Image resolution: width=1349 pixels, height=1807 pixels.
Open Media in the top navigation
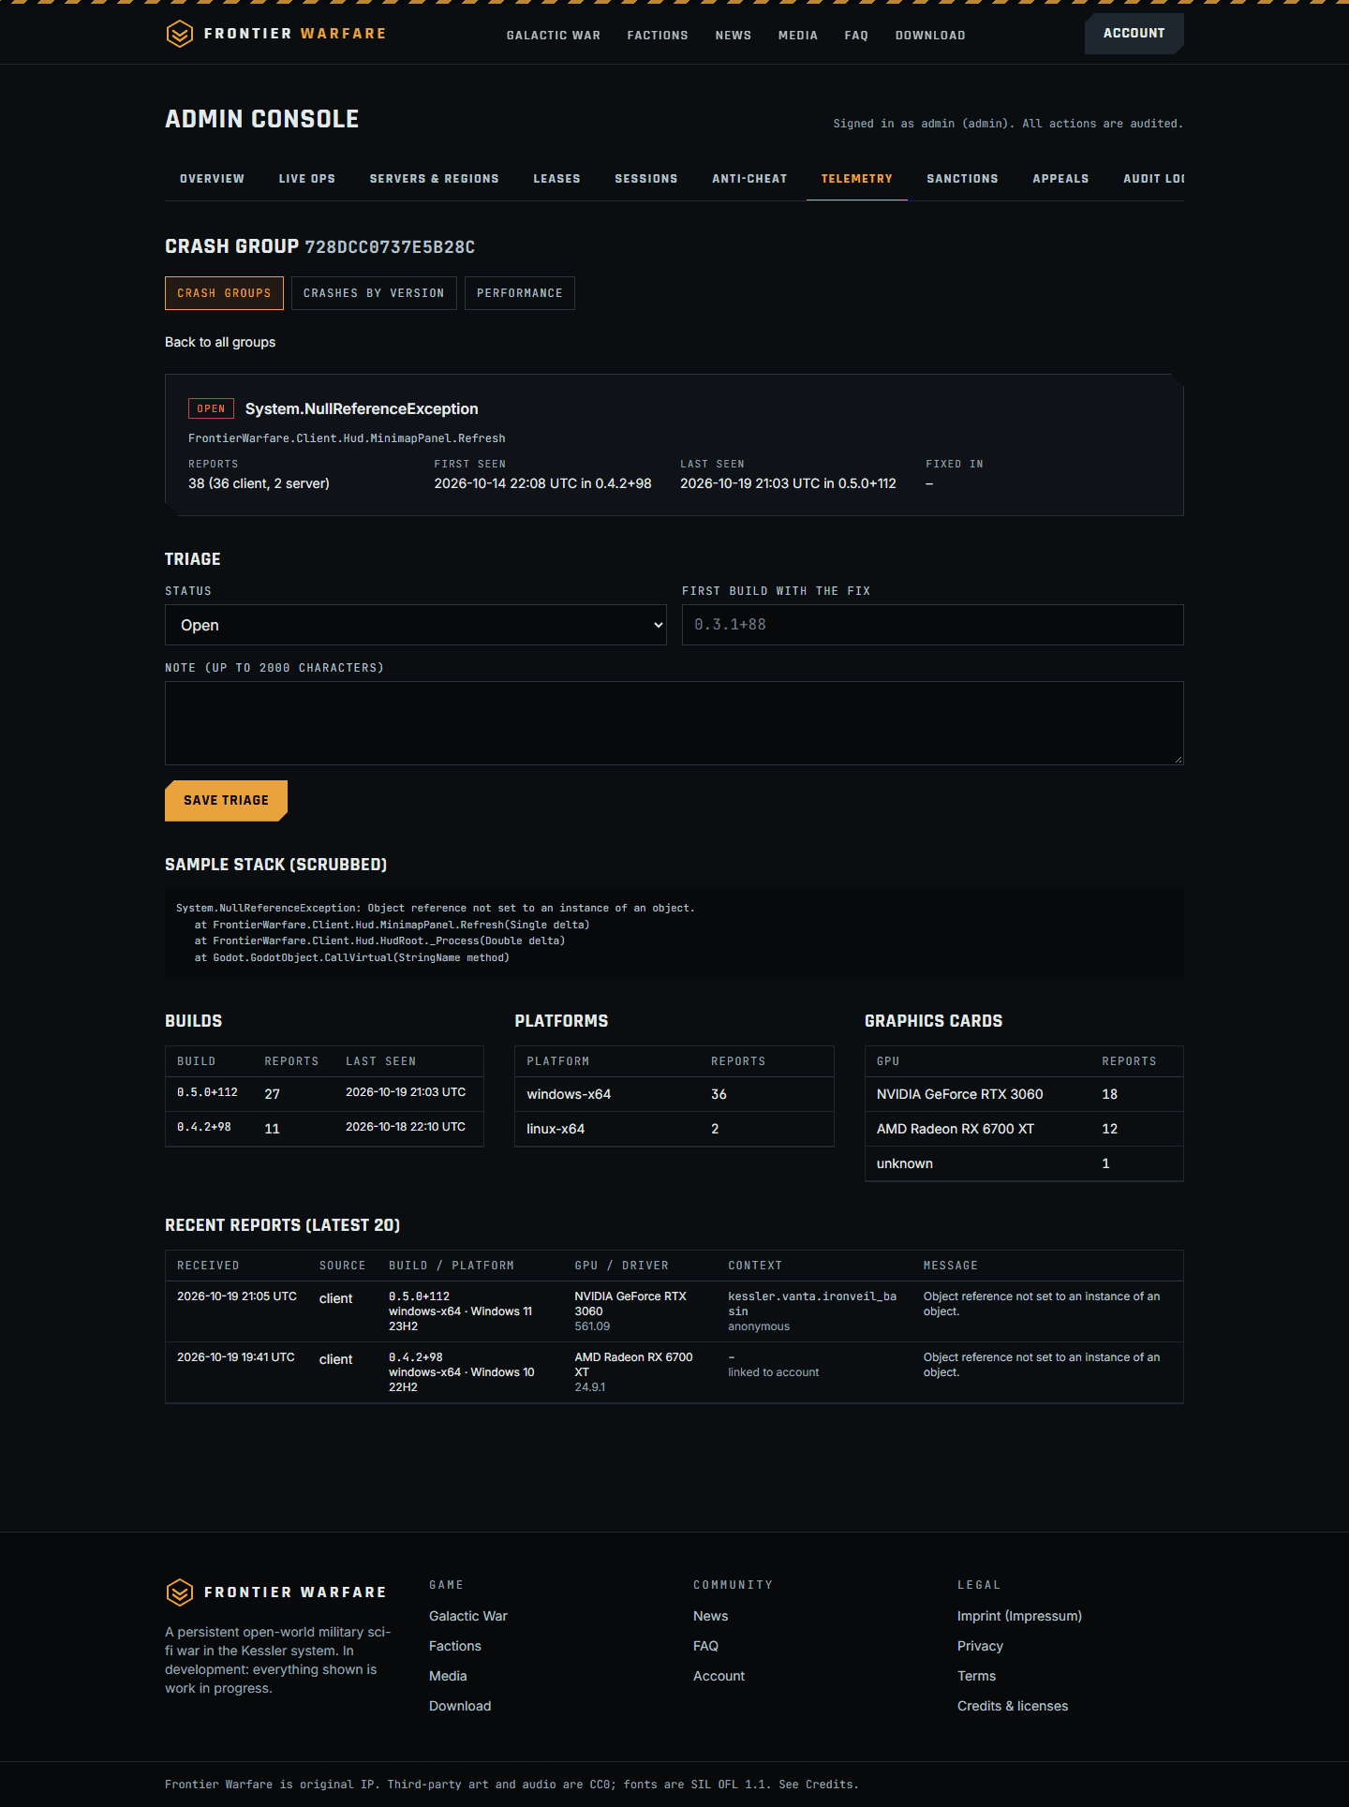click(798, 36)
